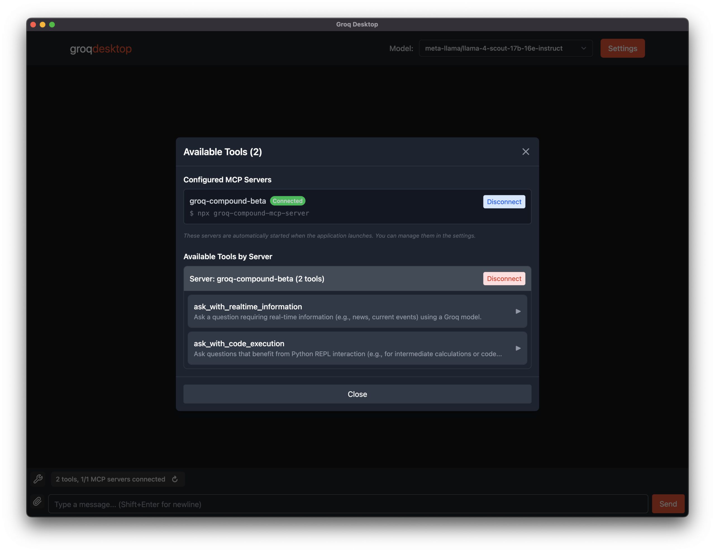
Task: Click the 'Available Tools (2)' dialog title
Action: [223, 152]
